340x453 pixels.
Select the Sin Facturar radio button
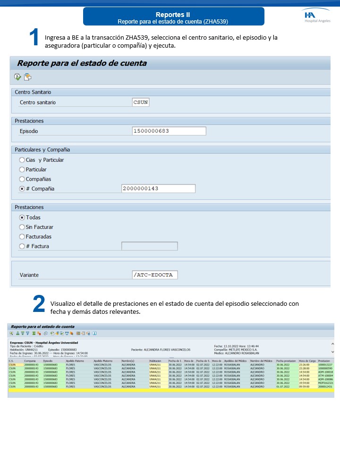[x=22, y=227]
